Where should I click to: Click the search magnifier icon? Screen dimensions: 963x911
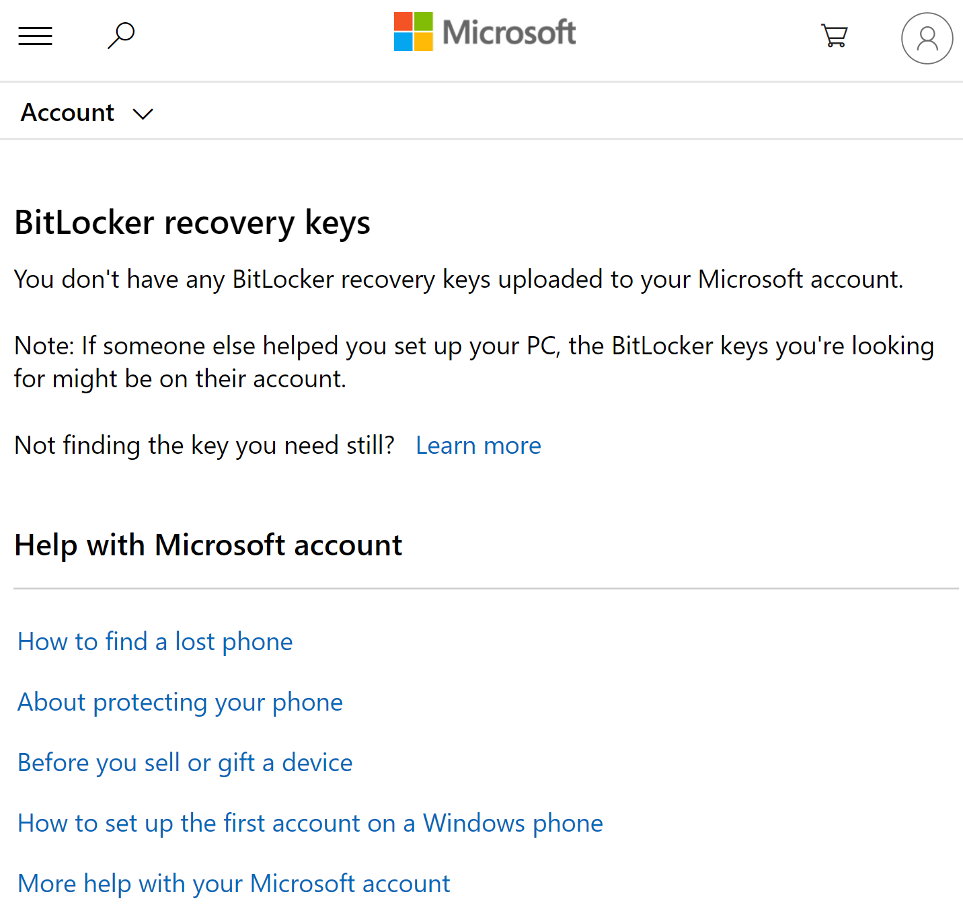[121, 35]
